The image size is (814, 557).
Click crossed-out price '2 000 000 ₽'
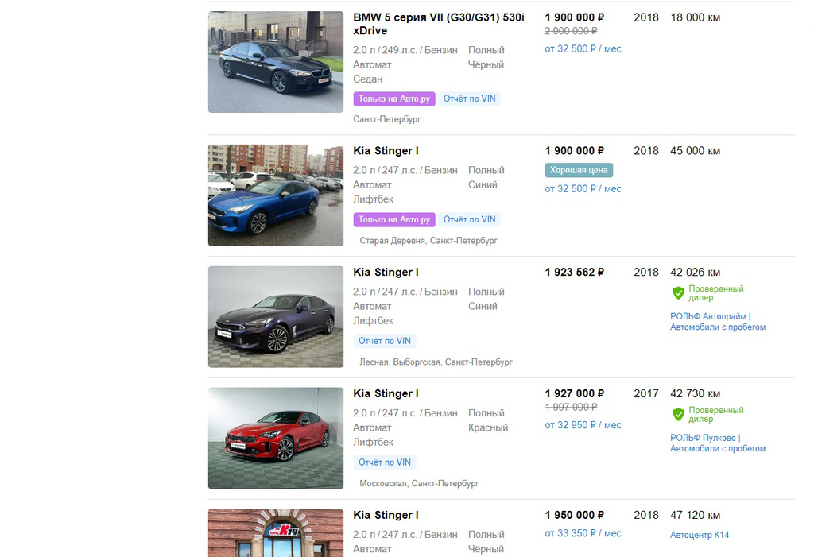[571, 31]
